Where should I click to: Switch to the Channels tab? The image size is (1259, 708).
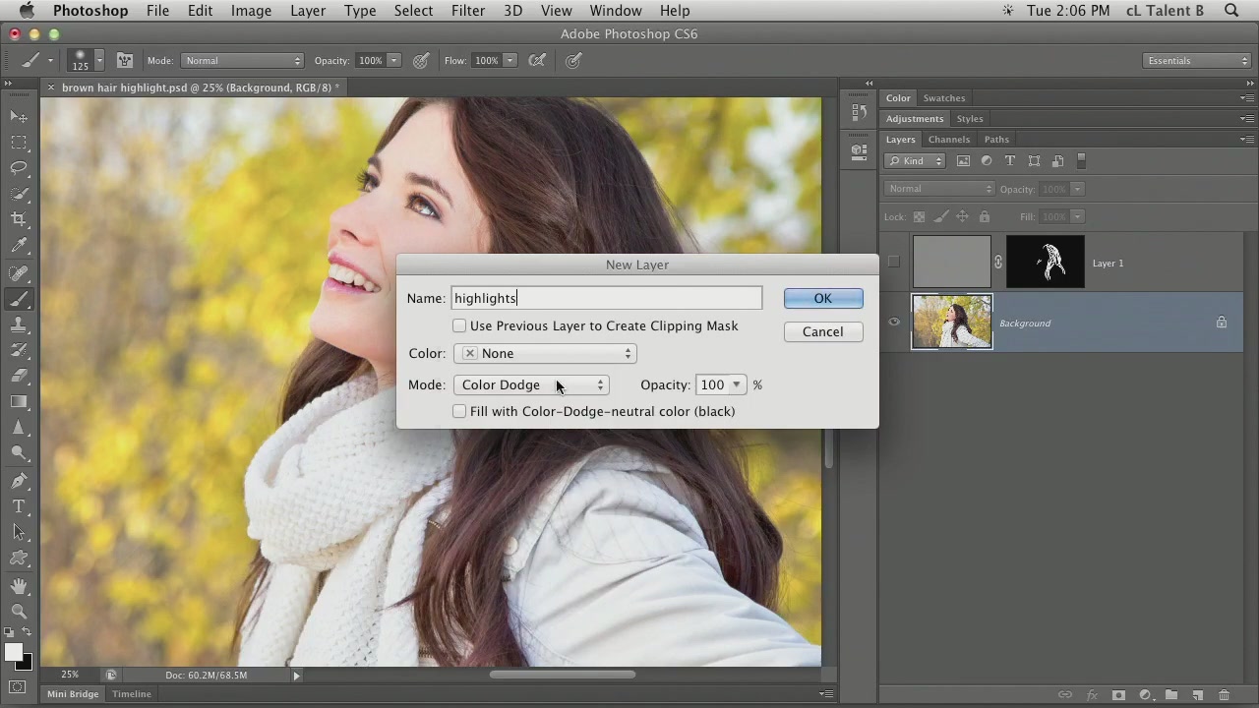[949, 140]
